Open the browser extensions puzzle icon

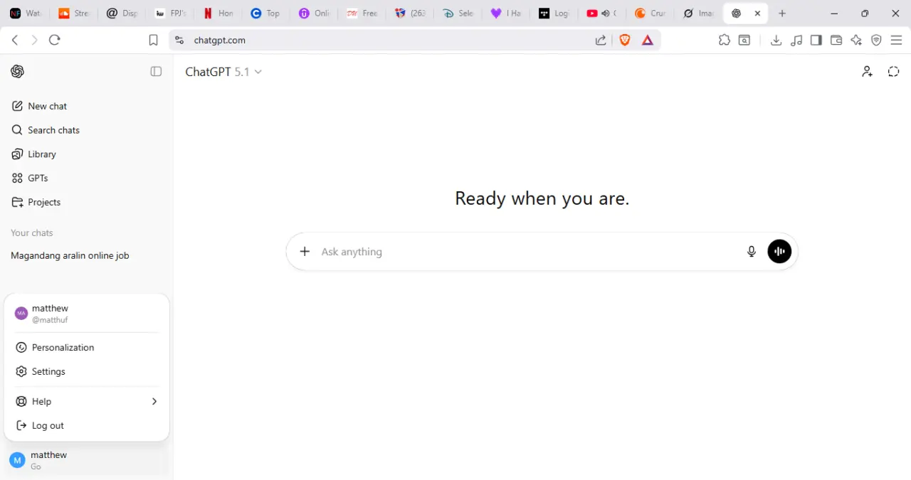(725, 41)
